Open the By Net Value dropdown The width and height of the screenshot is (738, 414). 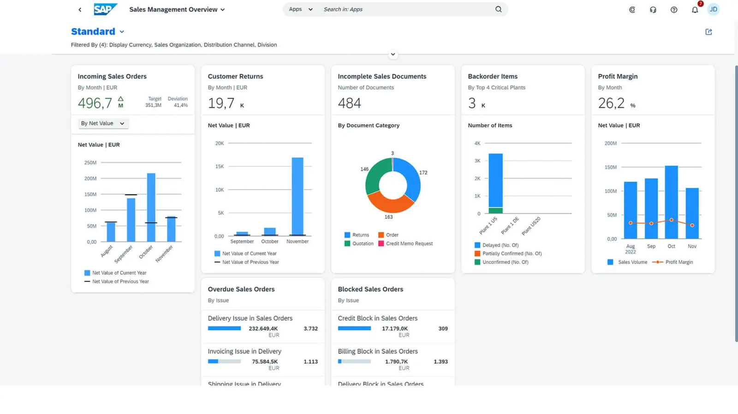103,123
